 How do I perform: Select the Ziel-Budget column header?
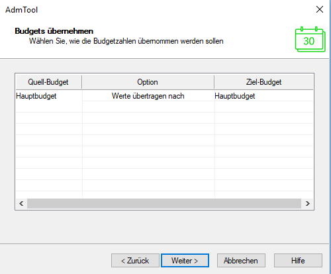coord(263,82)
